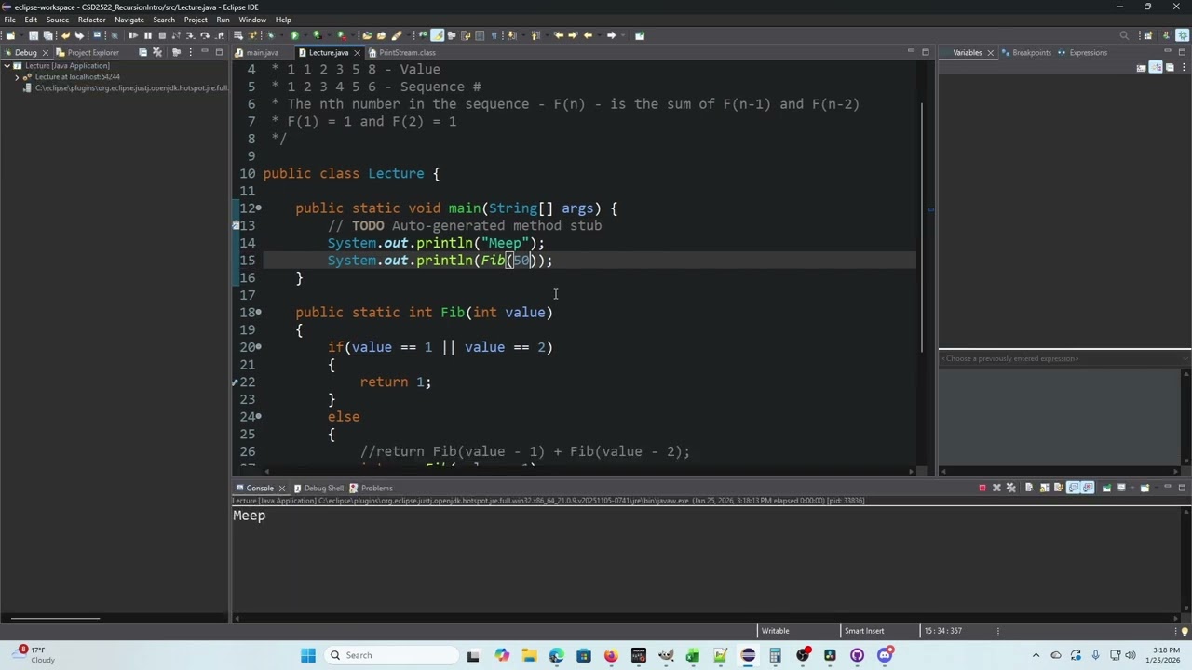Image resolution: width=1192 pixels, height=670 pixels.
Task: Open Firefox from the taskbar
Action: 611,655
